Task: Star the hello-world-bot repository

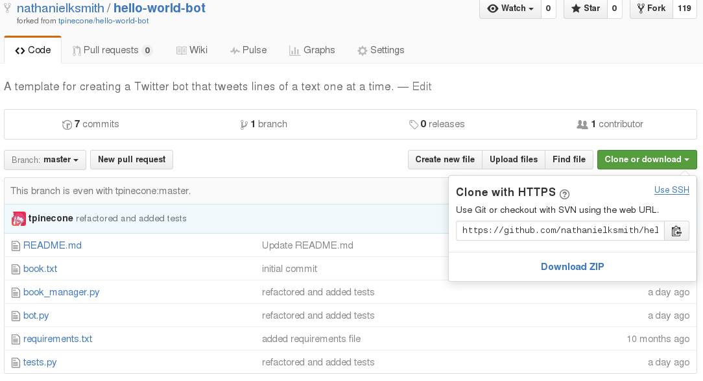Action: tap(586, 8)
